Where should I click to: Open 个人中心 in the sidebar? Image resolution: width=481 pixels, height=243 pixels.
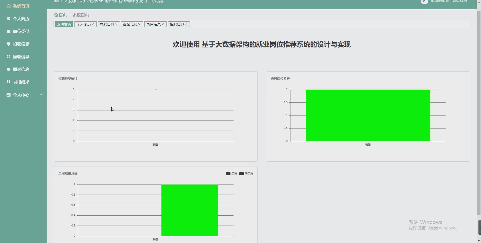click(21, 95)
